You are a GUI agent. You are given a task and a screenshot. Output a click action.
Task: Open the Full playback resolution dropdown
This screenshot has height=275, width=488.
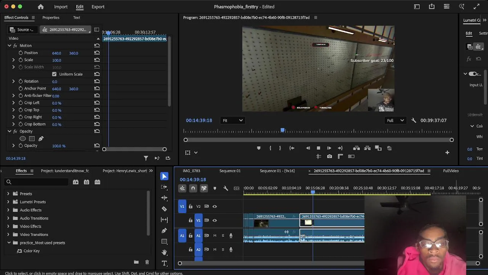pos(395,120)
